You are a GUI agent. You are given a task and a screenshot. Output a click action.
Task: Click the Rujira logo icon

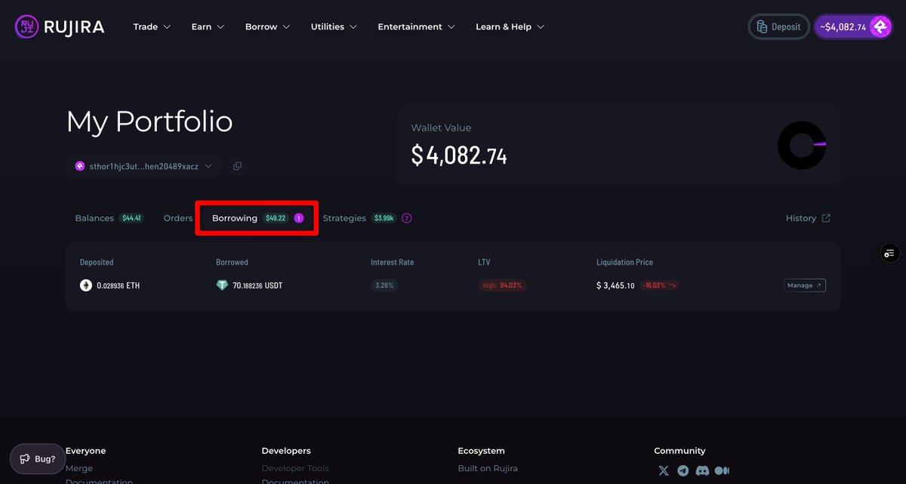pyautogui.click(x=27, y=27)
